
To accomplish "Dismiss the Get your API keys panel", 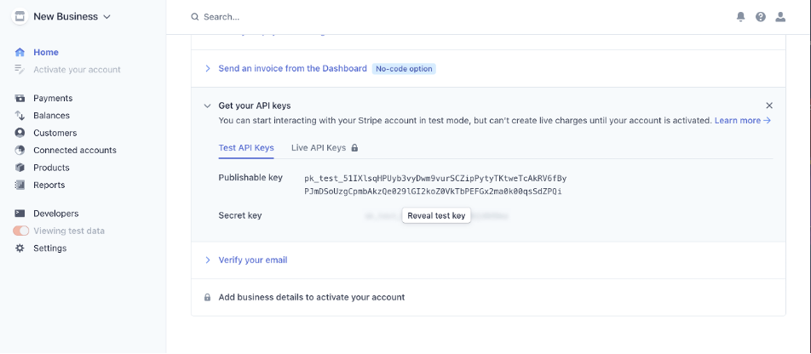I will 769,106.
